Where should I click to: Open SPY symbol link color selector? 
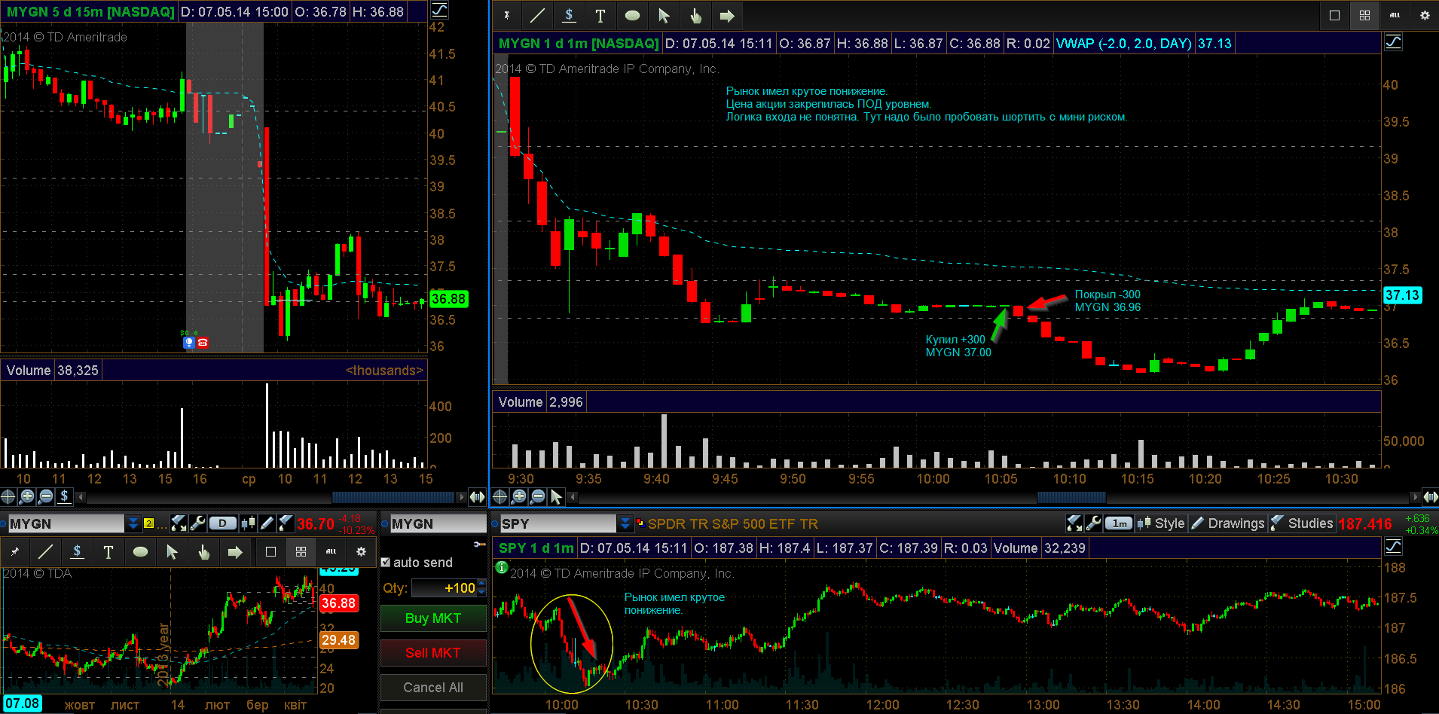[640, 523]
